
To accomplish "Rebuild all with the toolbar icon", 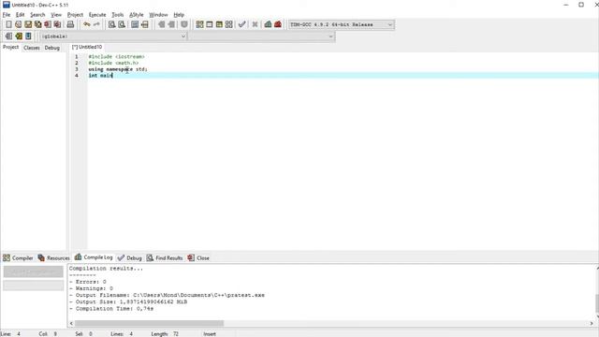I will (228, 24).
